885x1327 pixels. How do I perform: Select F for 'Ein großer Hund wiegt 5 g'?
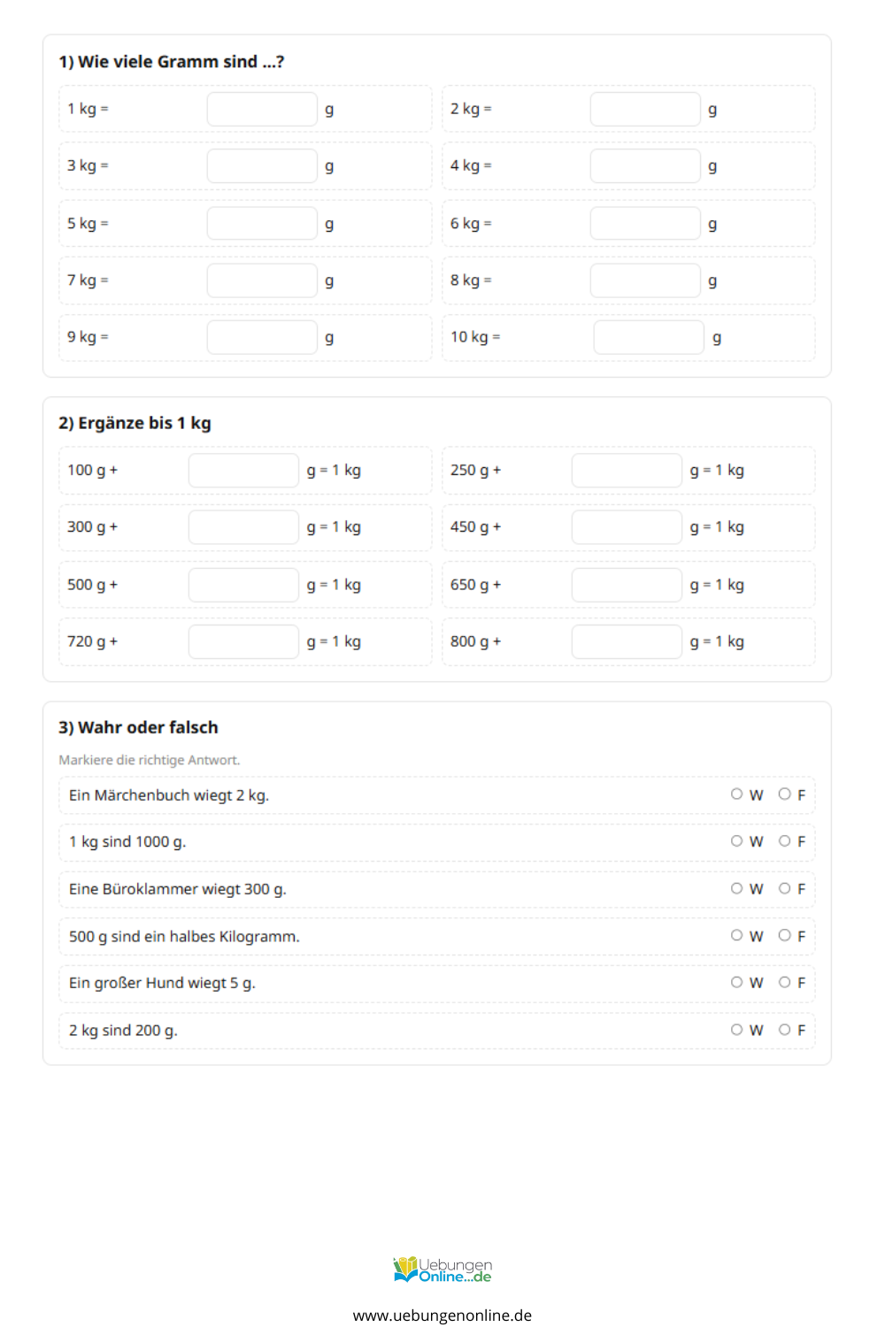click(x=784, y=982)
